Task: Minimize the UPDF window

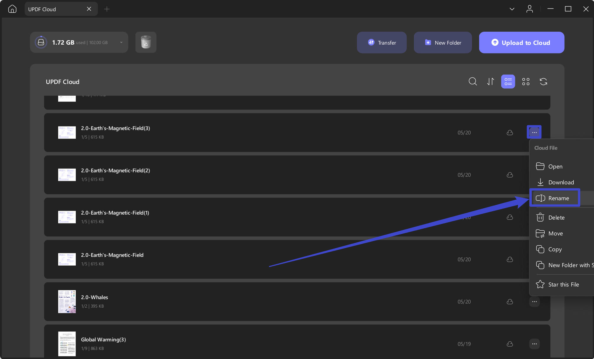Action: click(x=551, y=9)
